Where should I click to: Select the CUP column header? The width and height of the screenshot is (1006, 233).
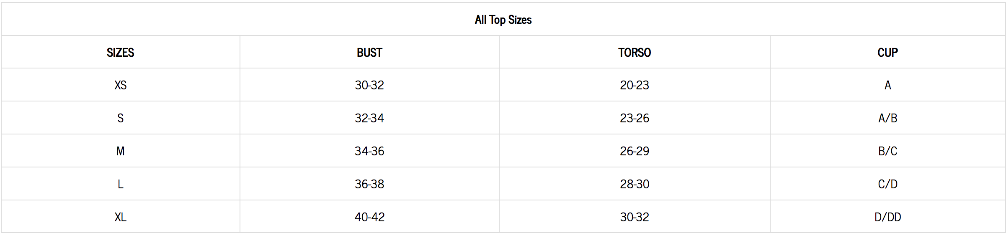pyautogui.click(x=887, y=53)
